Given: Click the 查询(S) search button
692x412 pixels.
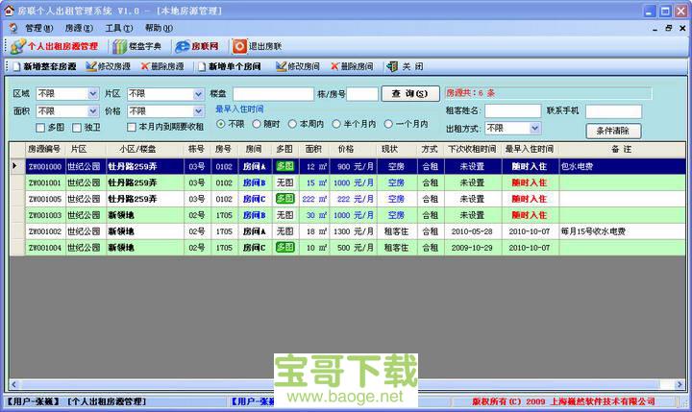Looking at the screenshot, I should point(410,93).
